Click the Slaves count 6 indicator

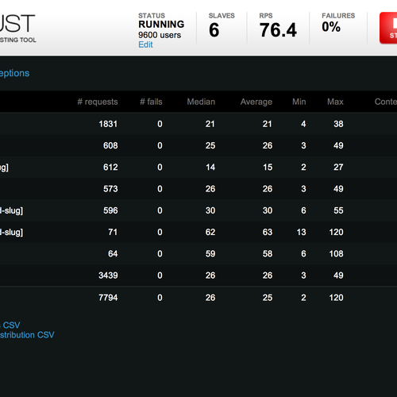(222, 25)
